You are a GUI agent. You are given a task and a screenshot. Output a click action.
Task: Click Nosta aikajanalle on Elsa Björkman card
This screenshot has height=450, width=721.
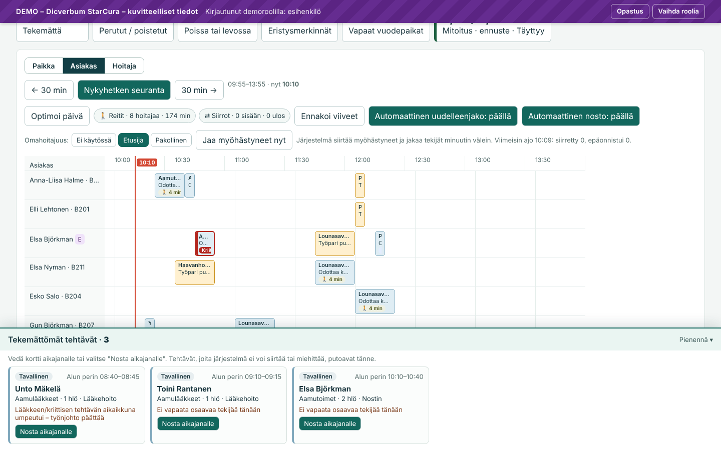330,424
